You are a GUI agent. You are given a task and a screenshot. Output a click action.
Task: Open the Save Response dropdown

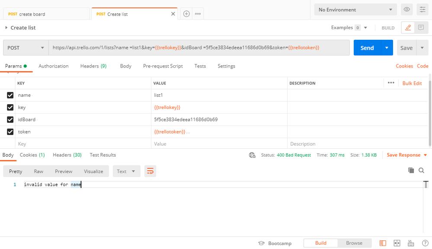click(x=406, y=155)
